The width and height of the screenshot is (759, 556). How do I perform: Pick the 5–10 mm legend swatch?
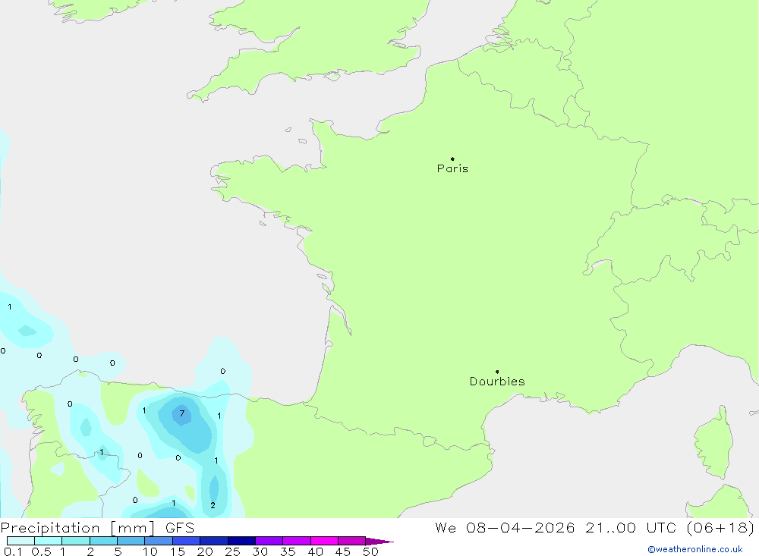coord(131,541)
